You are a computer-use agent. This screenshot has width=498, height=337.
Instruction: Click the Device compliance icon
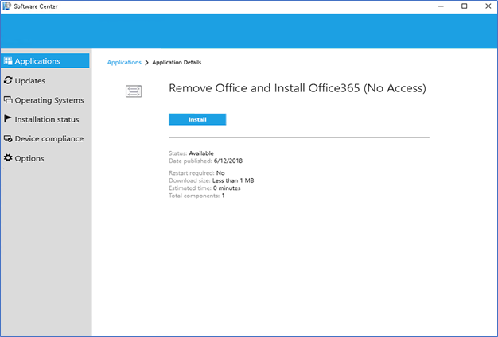click(8, 139)
